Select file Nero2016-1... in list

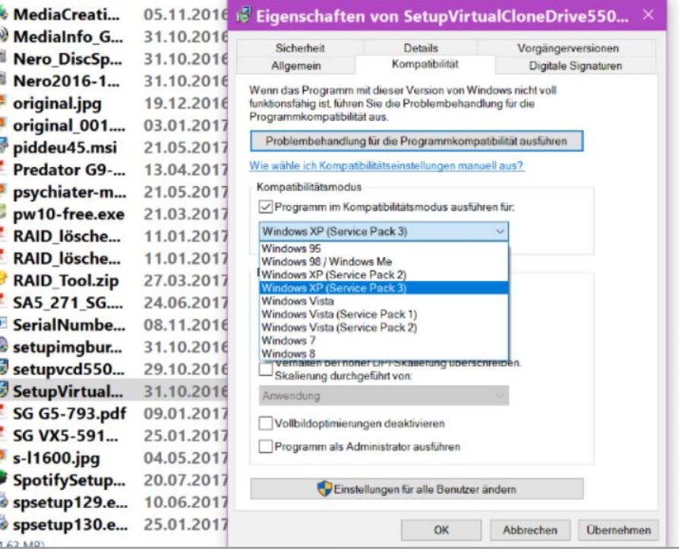click(66, 80)
